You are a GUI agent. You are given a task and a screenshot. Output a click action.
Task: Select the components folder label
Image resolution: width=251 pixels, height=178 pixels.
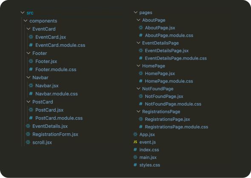[x=43, y=21]
